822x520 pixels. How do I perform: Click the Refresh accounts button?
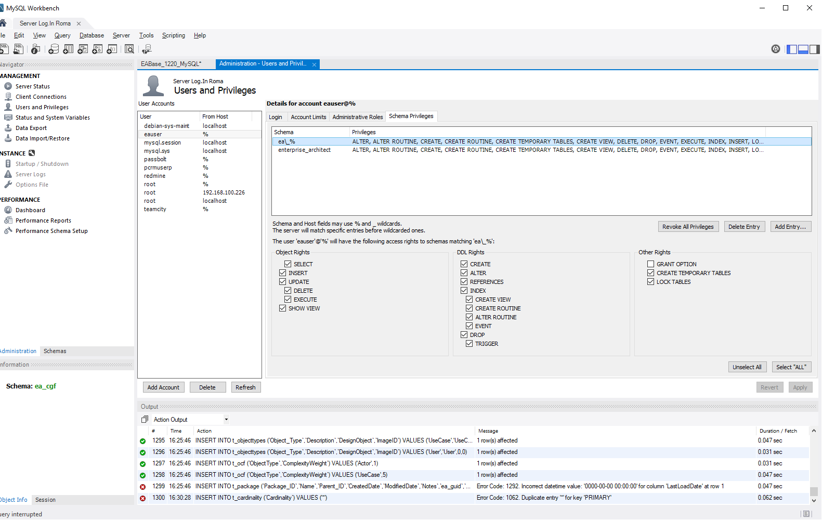click(x=245, y=387)
